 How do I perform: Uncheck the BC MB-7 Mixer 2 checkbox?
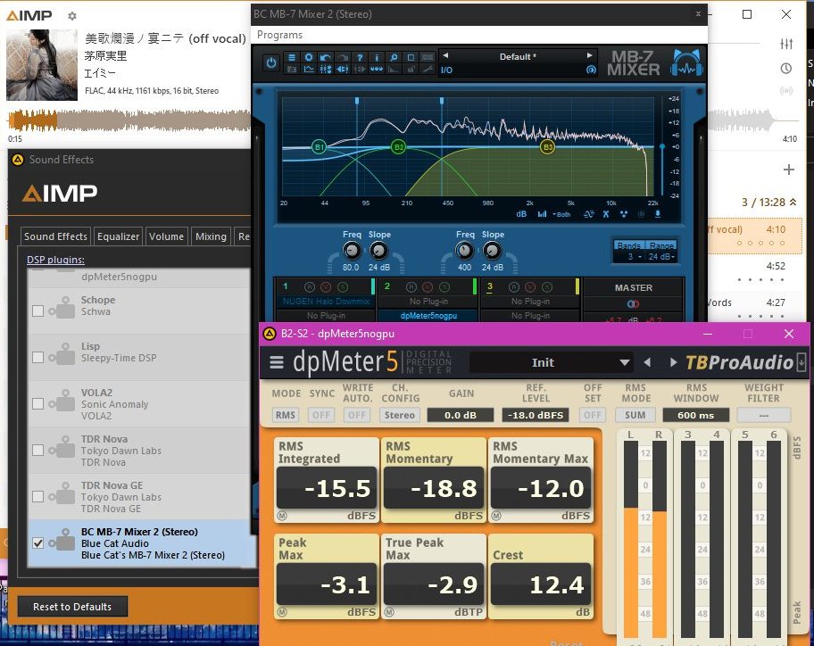tap(37, 542)
